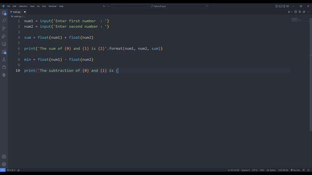The image size is (312, 175).
Task: Open the Source Control view
Action: [x=4, y=28]
